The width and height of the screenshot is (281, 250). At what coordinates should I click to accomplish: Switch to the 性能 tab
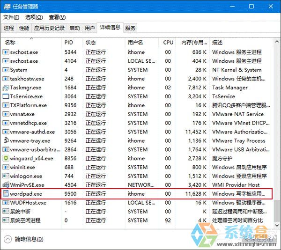coord(24,28)
